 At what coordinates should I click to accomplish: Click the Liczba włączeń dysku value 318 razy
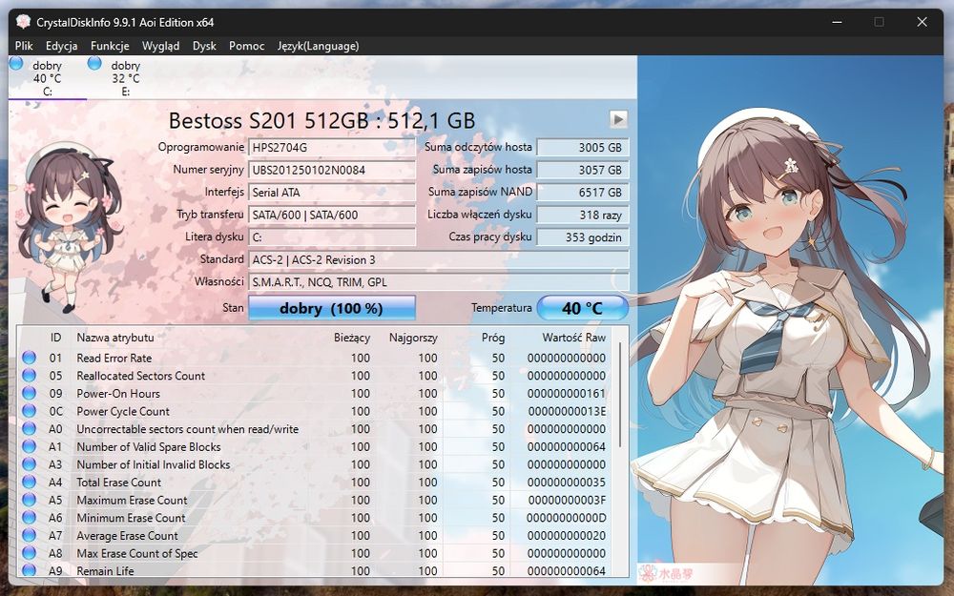coord(582,215)
